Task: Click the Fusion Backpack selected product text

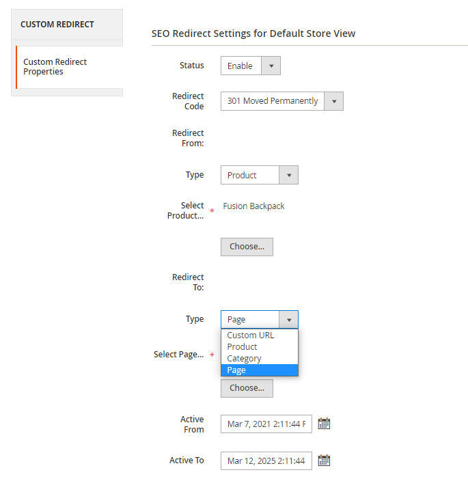Action: coord(254,206)
